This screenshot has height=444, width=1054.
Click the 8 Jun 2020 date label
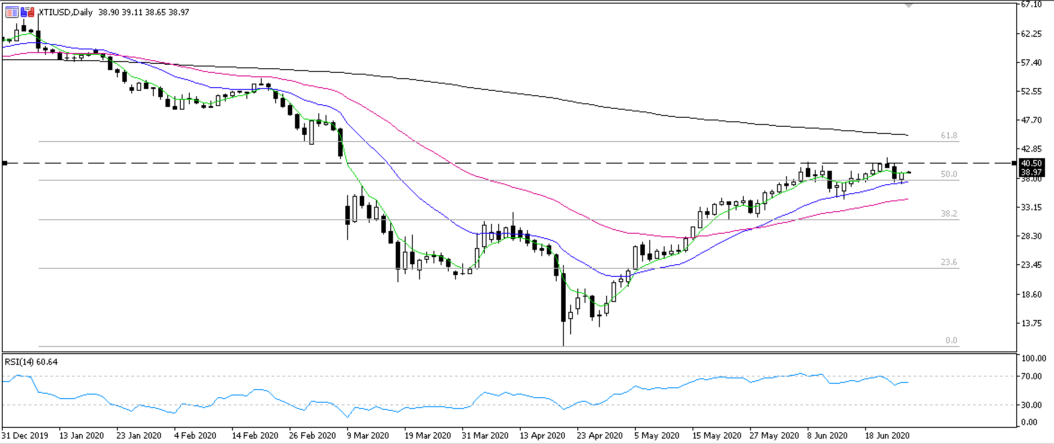tap(827, 435)
